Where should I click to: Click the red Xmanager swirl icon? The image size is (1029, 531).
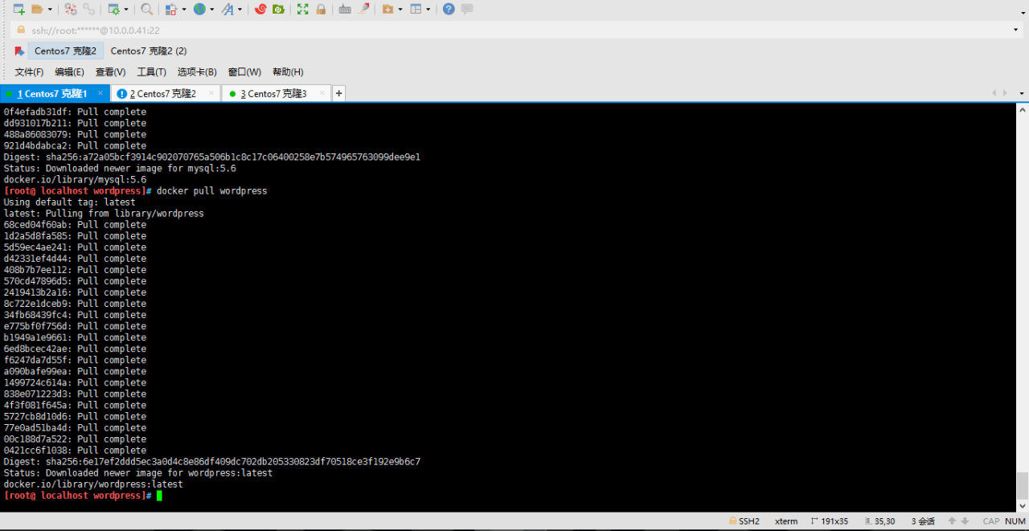pyautogui.click(x=260, y=9)
